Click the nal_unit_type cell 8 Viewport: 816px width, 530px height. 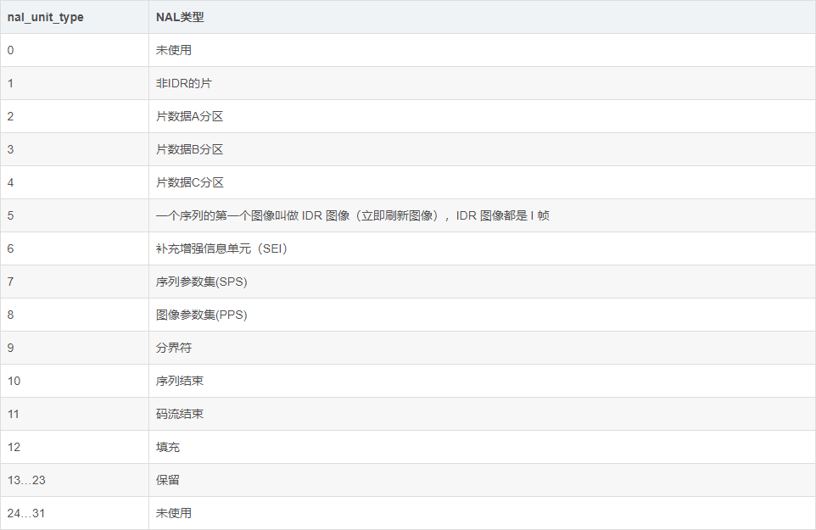[x=75, y=315]
